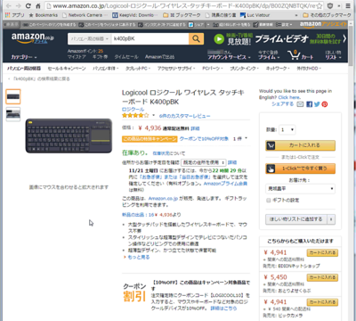
Task: Open マイストア link
Action: point(77,57)
